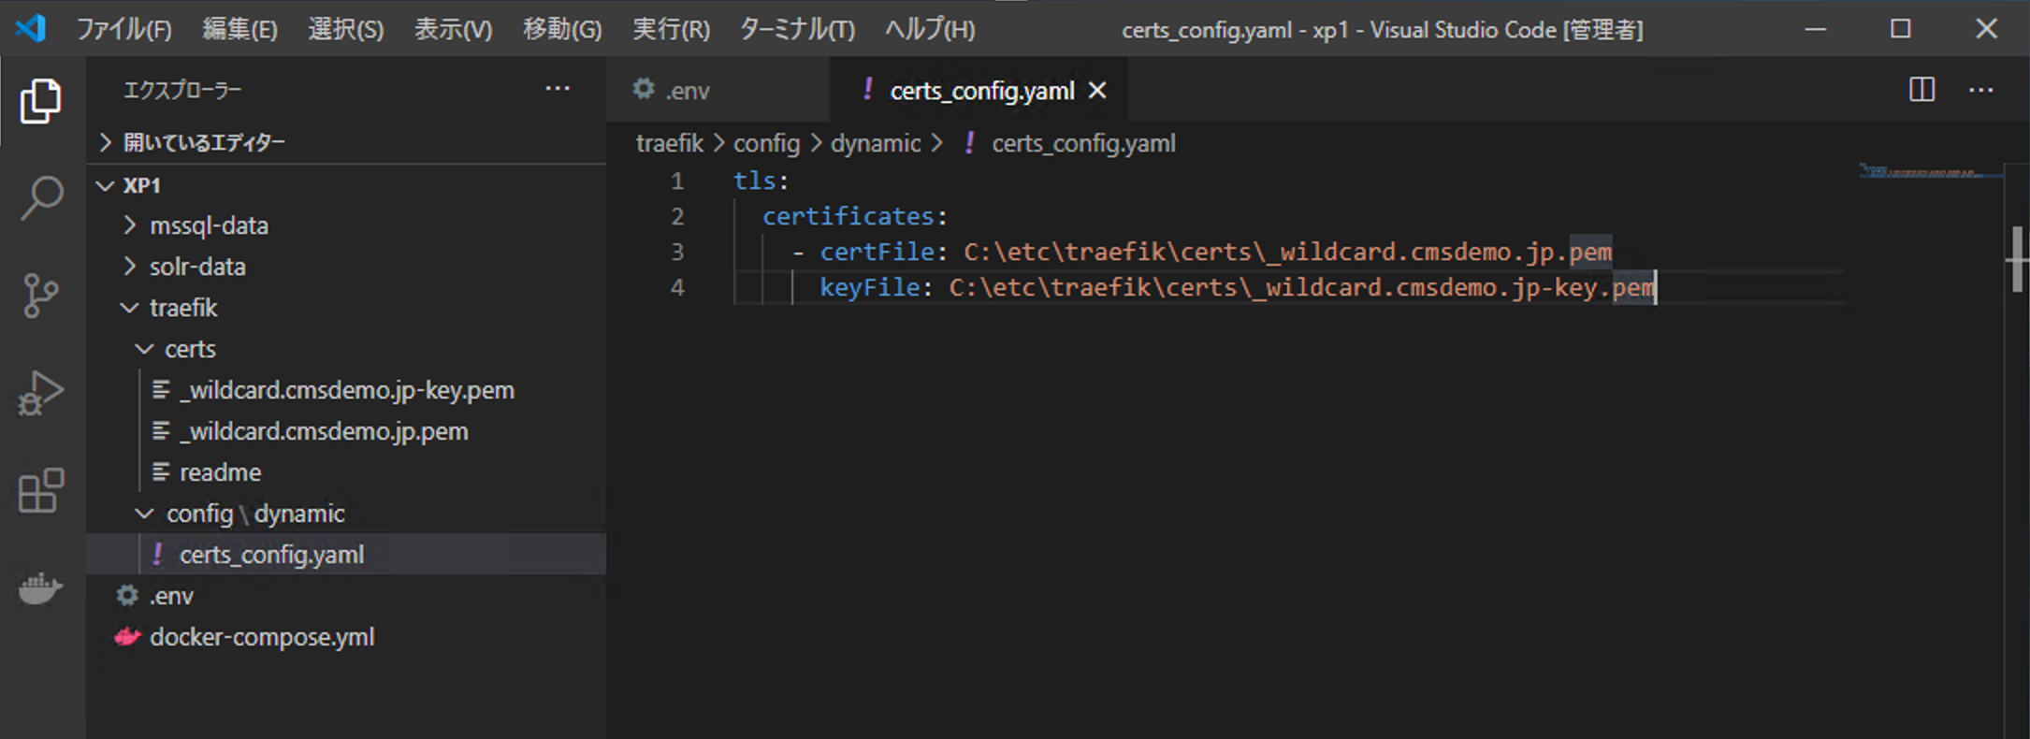The image size is (2030, 739).
Task: Open the 表示(V) menu
Action: point(453,29)
